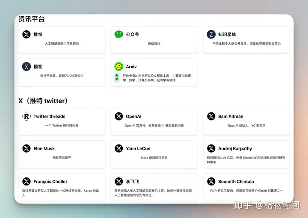Open the Andrej Karpathy profile title
This screenshot has width=308, height=218.
coord(235,148)
